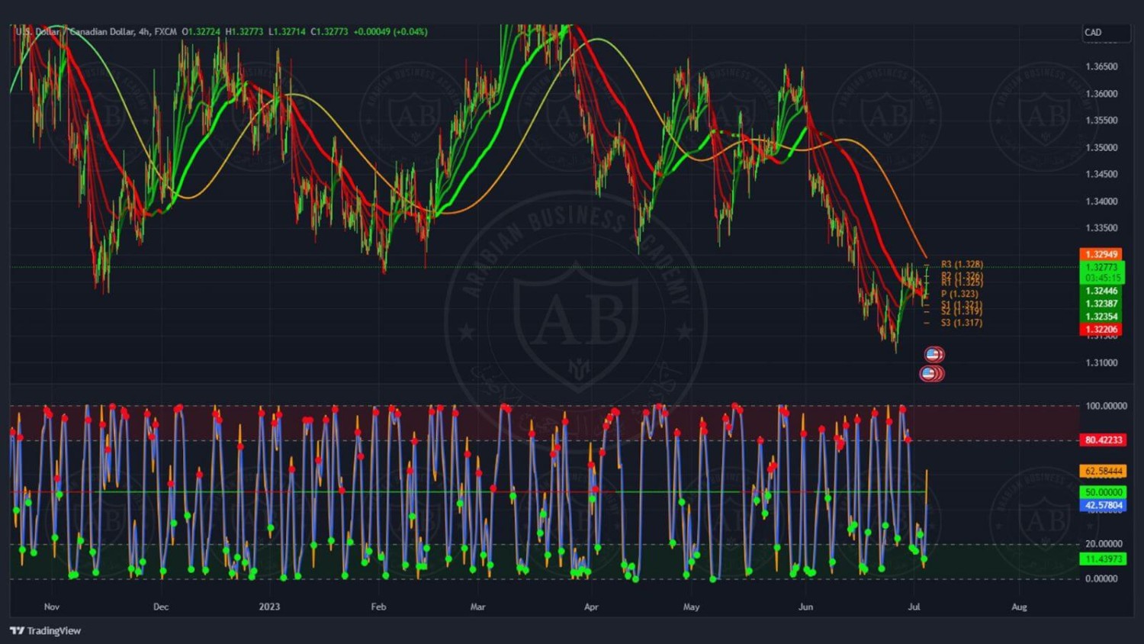
Task: Click the green 11.43973 oscillator label
Action: (x=1103, y=559)
